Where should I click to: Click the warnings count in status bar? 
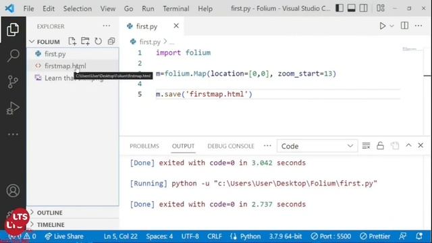click(x=30, y=236)
